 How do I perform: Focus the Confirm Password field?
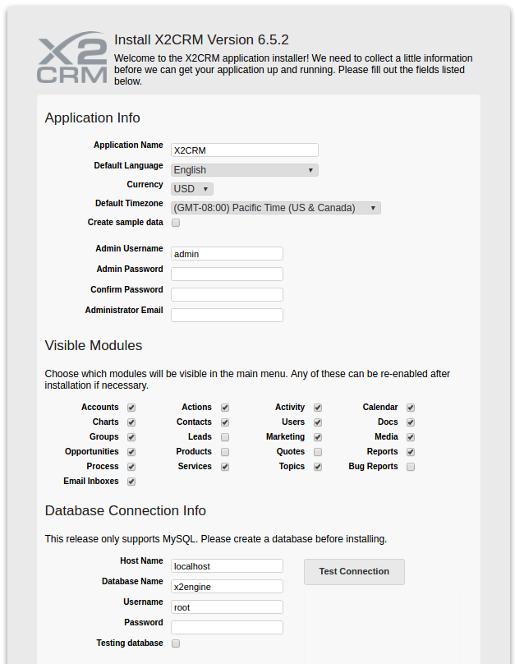(227, 295)
